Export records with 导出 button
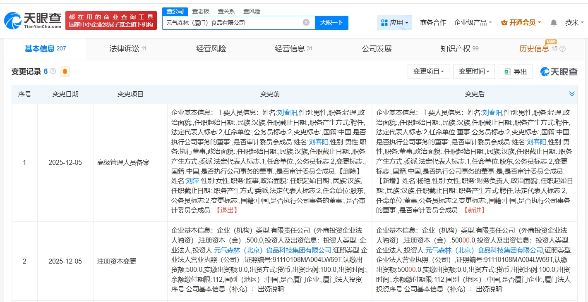 coord(516,71)
